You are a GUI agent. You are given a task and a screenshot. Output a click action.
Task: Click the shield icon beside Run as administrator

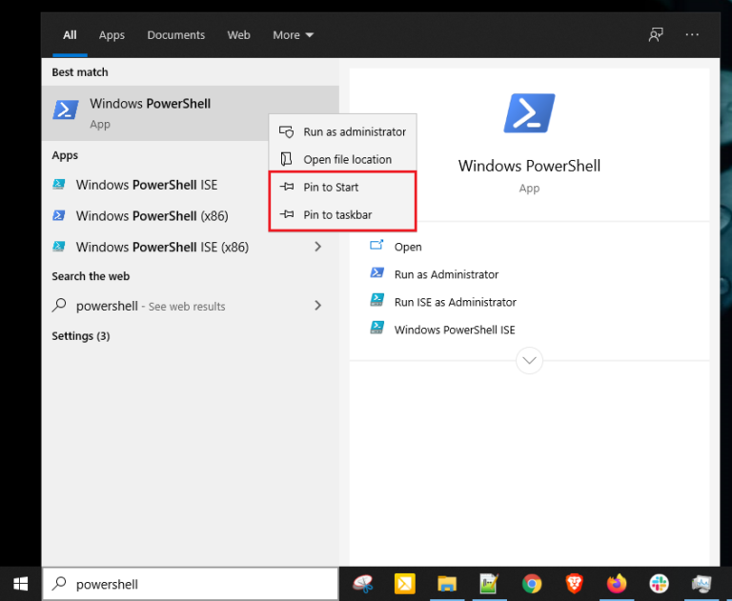(286, 132)
